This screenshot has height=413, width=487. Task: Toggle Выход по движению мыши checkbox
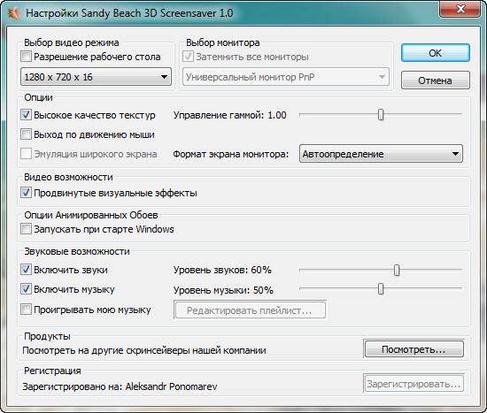tap(26, 134)
